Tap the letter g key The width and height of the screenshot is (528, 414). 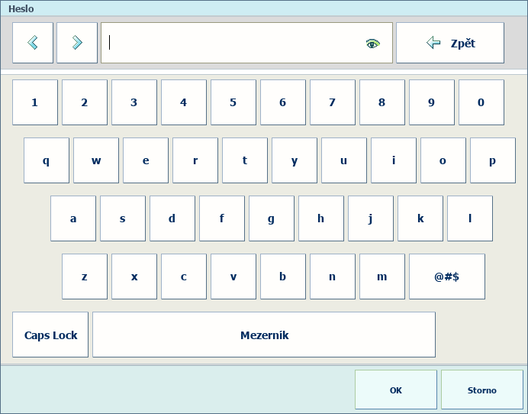(x=272, y=218)
